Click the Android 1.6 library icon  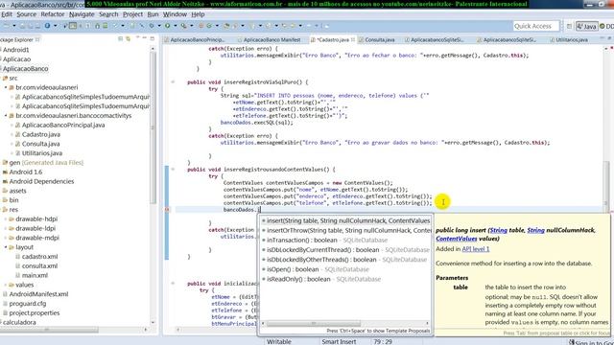(x=5, y=172)
